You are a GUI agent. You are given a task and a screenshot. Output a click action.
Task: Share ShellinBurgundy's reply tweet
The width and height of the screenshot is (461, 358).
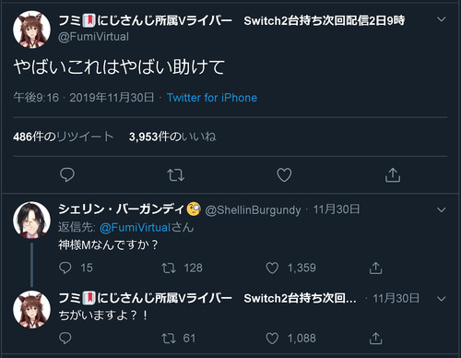[375, 268]
